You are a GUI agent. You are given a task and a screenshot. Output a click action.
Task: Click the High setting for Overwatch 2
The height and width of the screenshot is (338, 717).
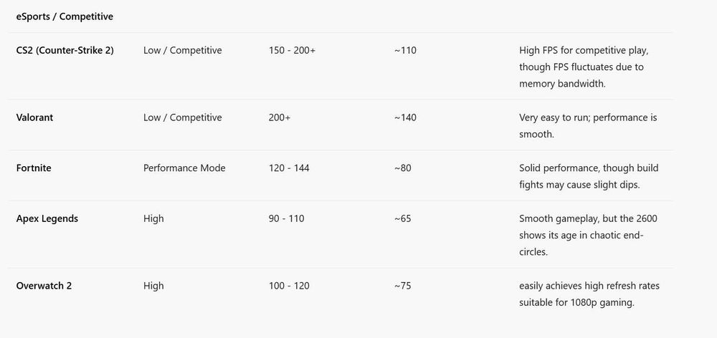[153, 286]
